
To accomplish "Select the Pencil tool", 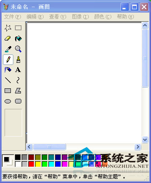I will (x=8, y=59).
